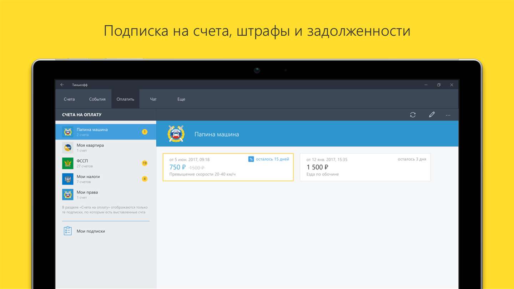Click the large traffic police emblem in header
Image resolution: width=514 pixels, height=289 pixels.
pyautogui.click(x=176, y=134)
